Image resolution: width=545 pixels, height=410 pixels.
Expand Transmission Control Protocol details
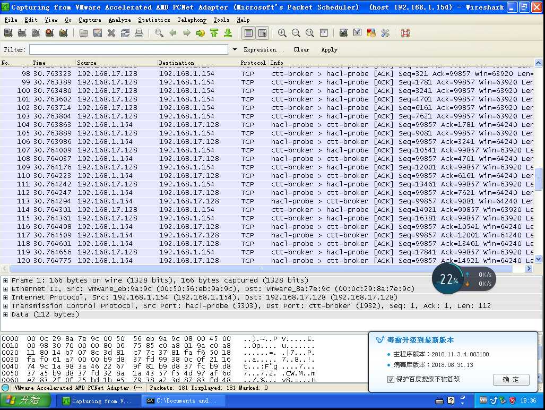[5, 306]
